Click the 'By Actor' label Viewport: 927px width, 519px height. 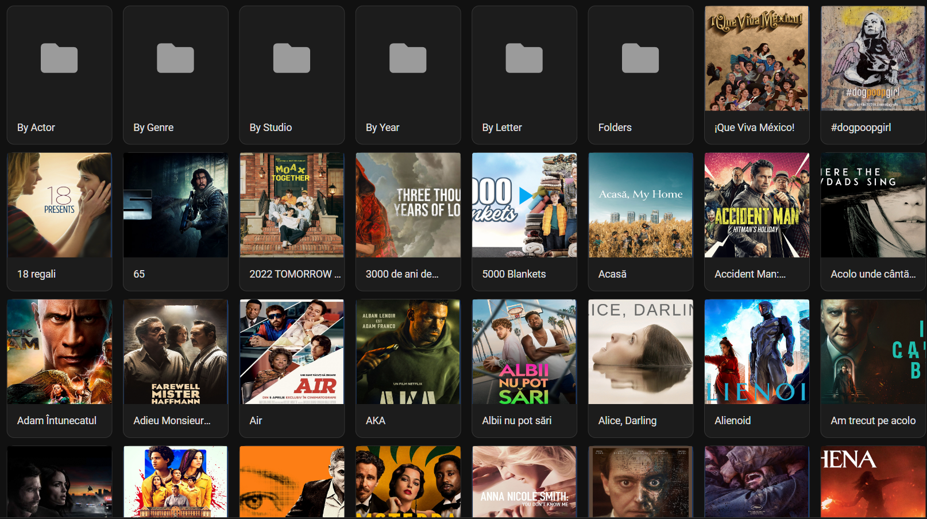(x=36, y=128)
